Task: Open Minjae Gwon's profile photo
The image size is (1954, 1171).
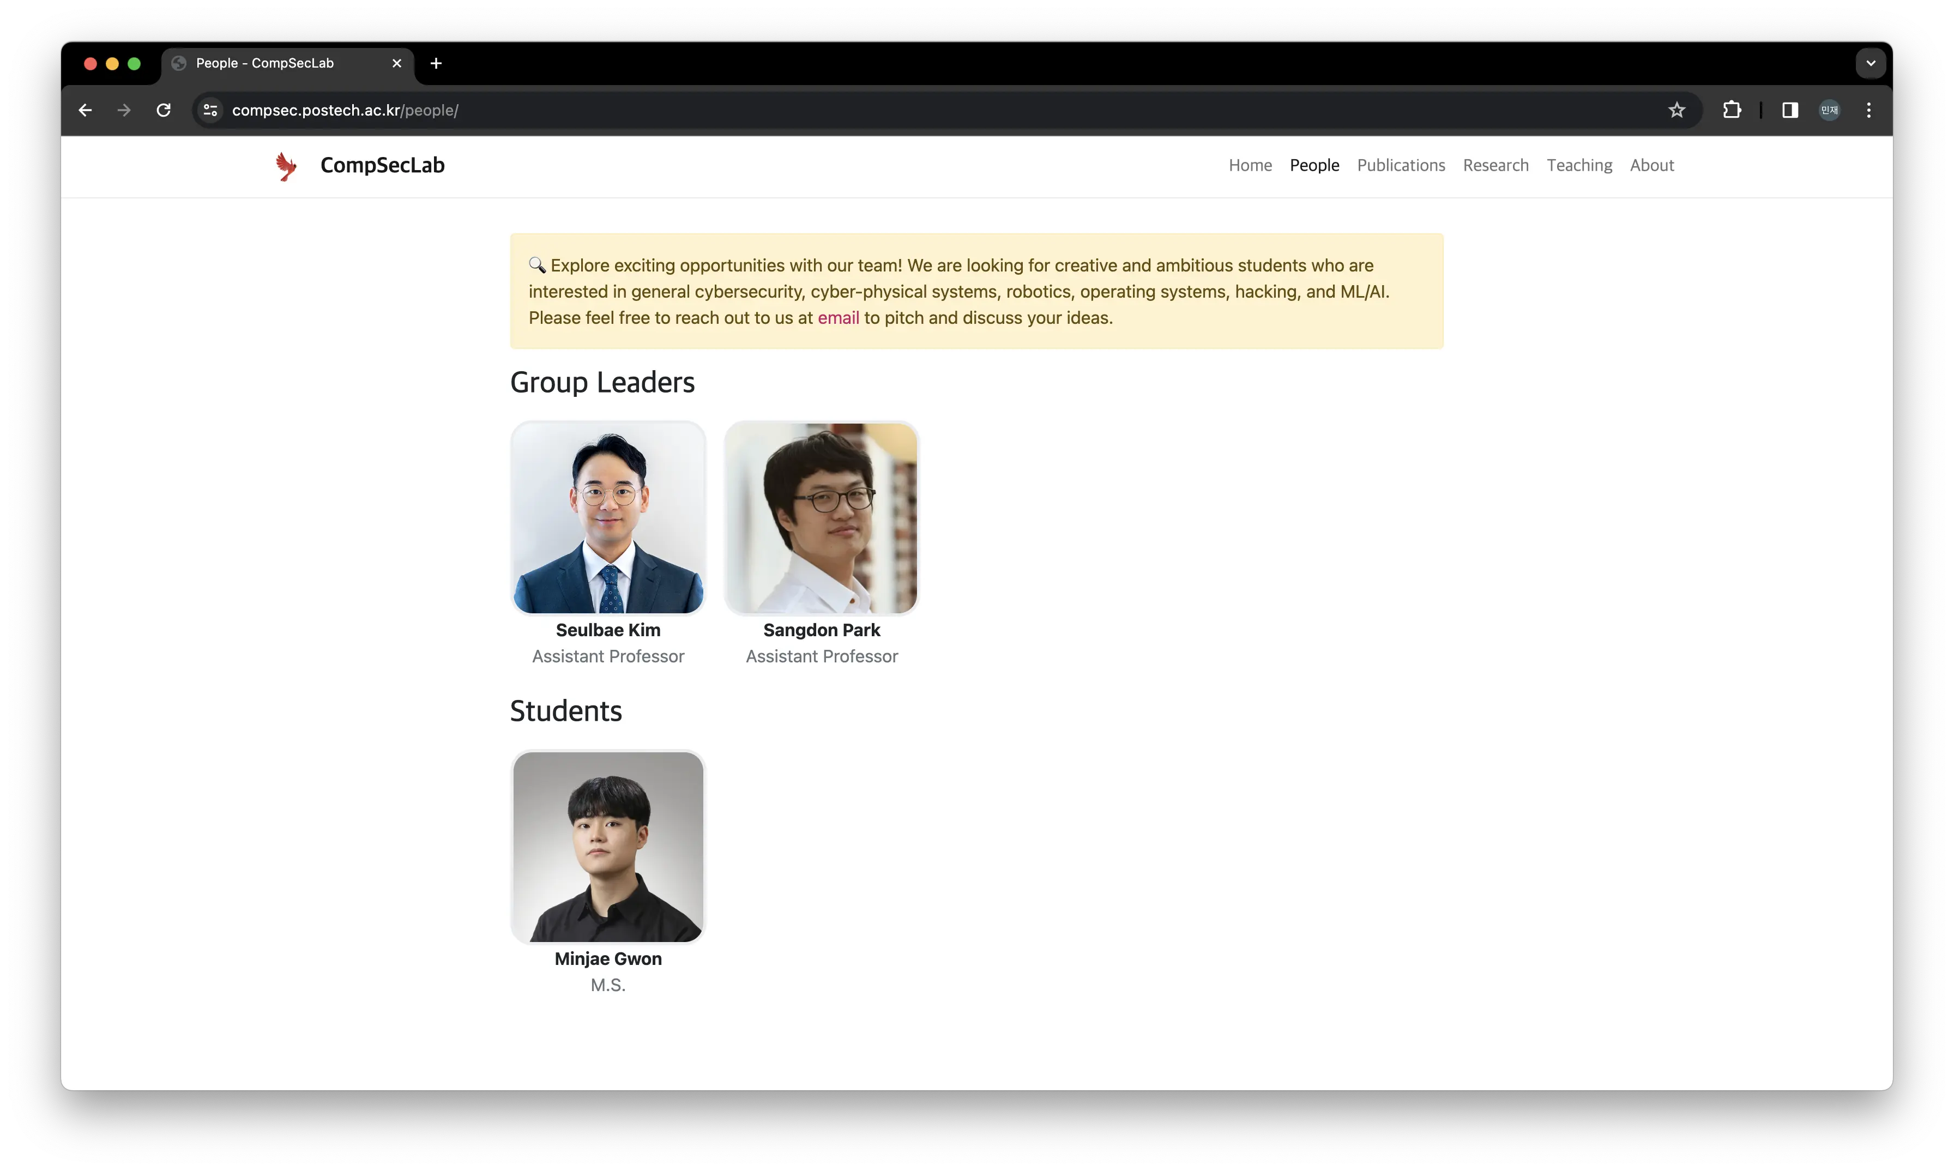Action: click(x=608, y=847)
